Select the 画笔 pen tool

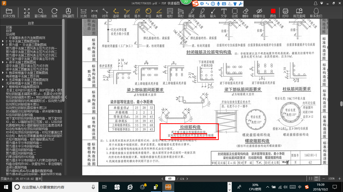pyautogui.click(x=191, y=13)
